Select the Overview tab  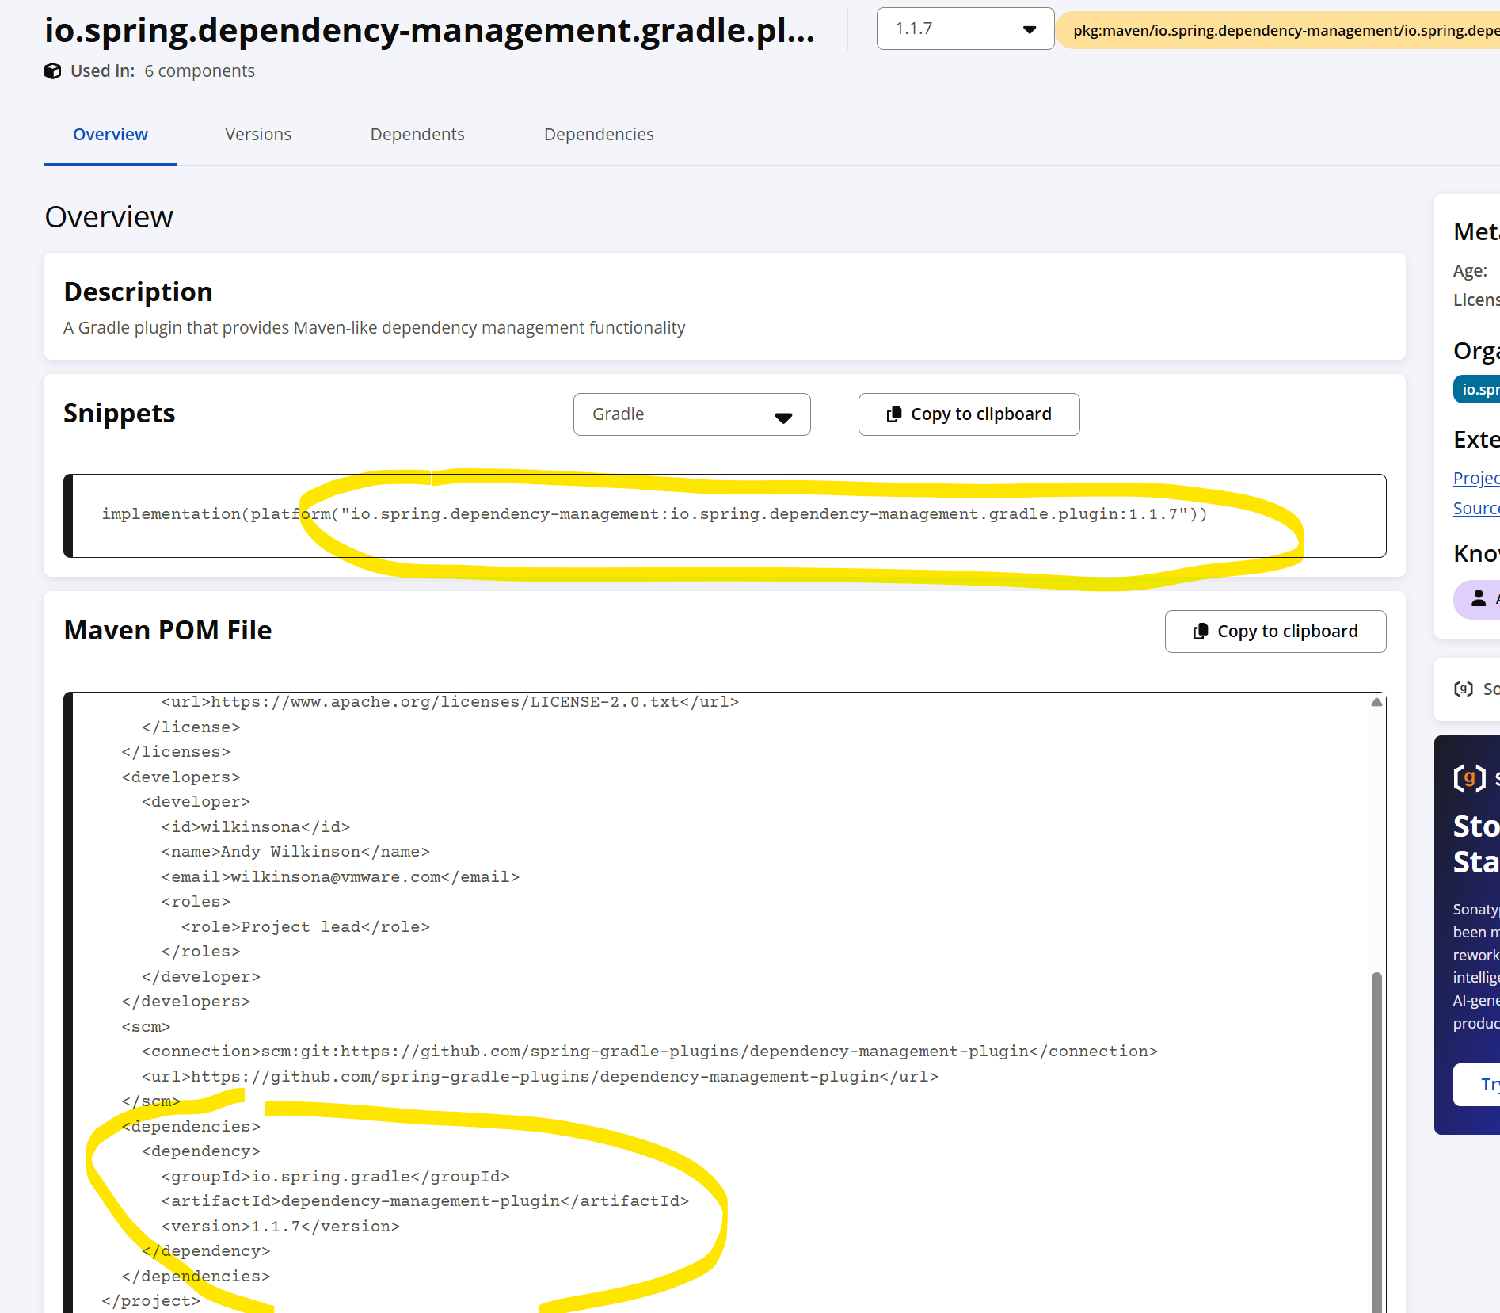(x=110, y=135)
